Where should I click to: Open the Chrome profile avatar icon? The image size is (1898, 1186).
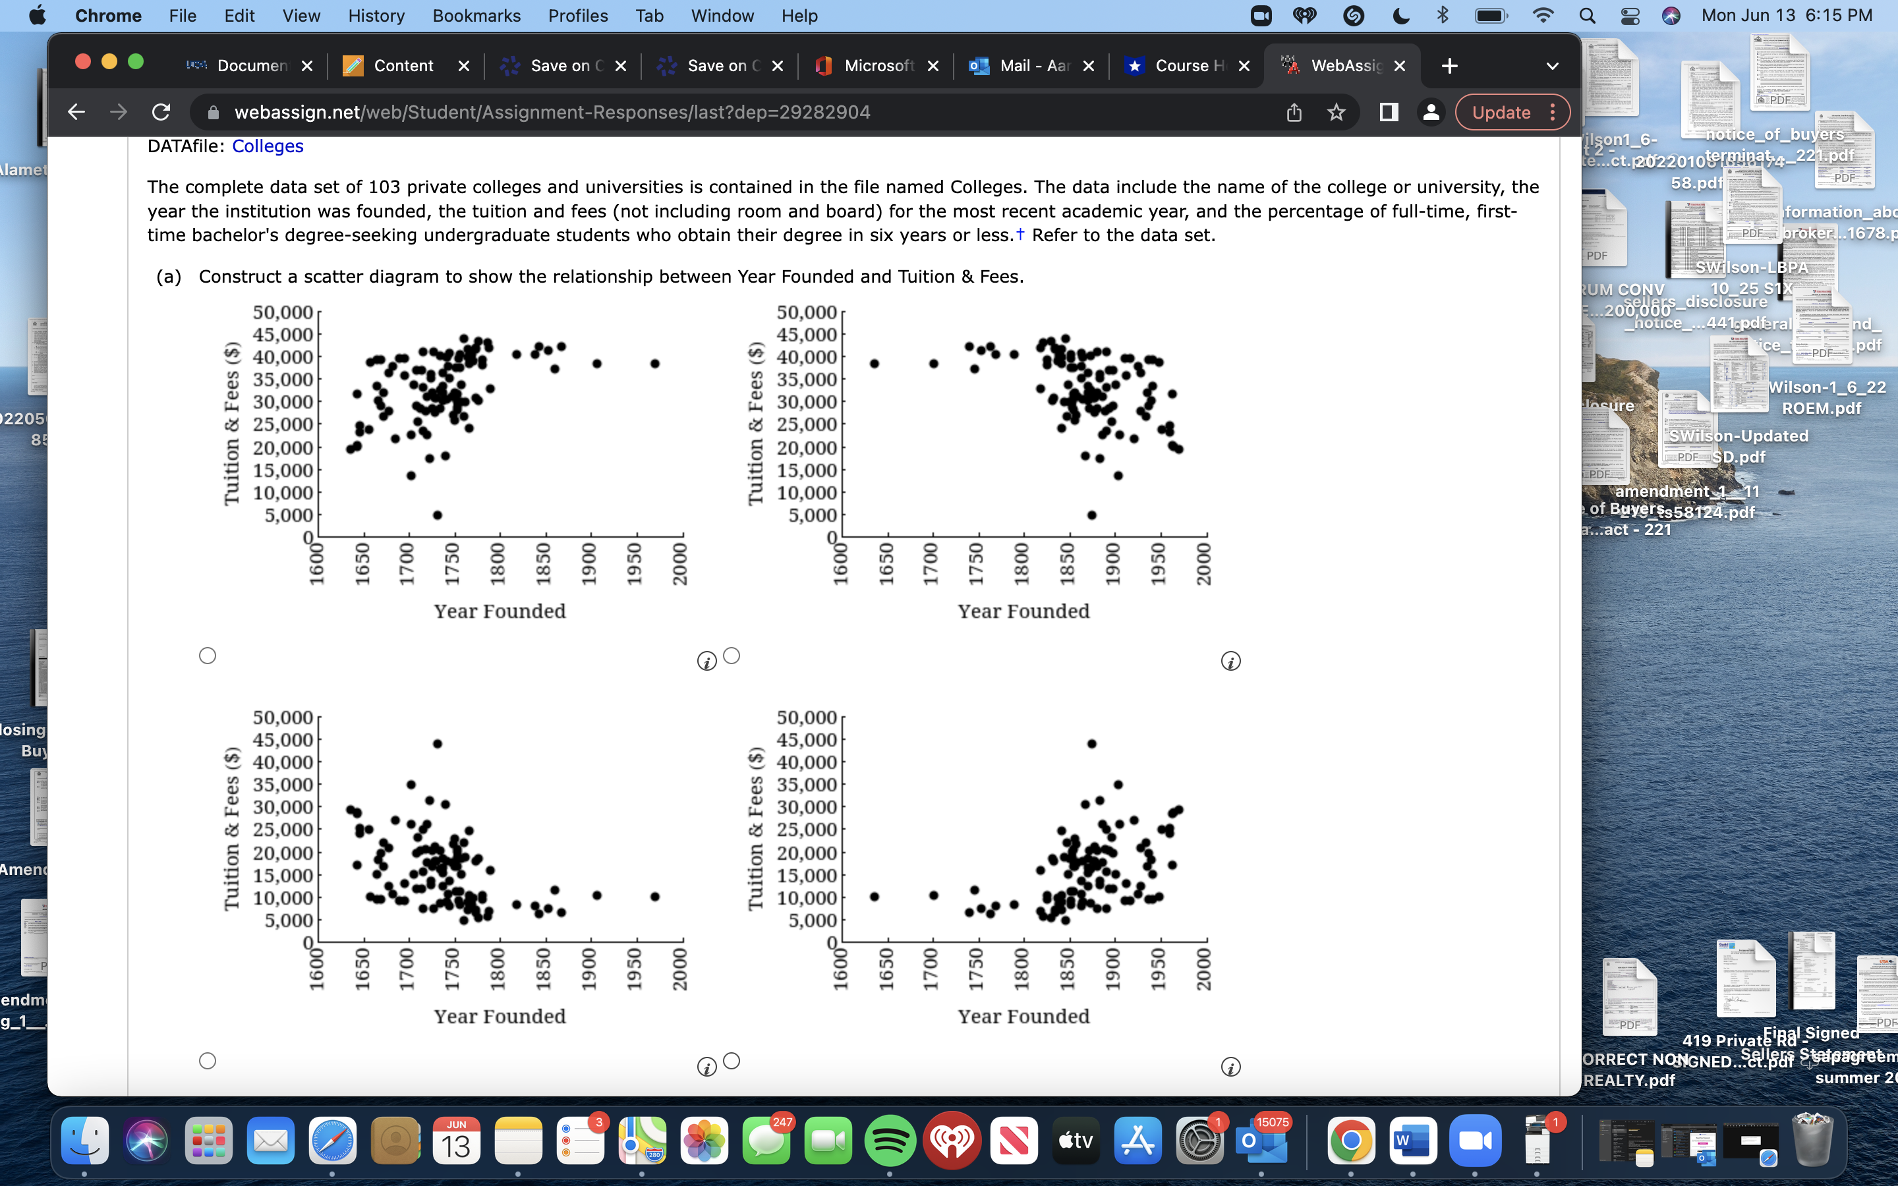(1431, 112)
